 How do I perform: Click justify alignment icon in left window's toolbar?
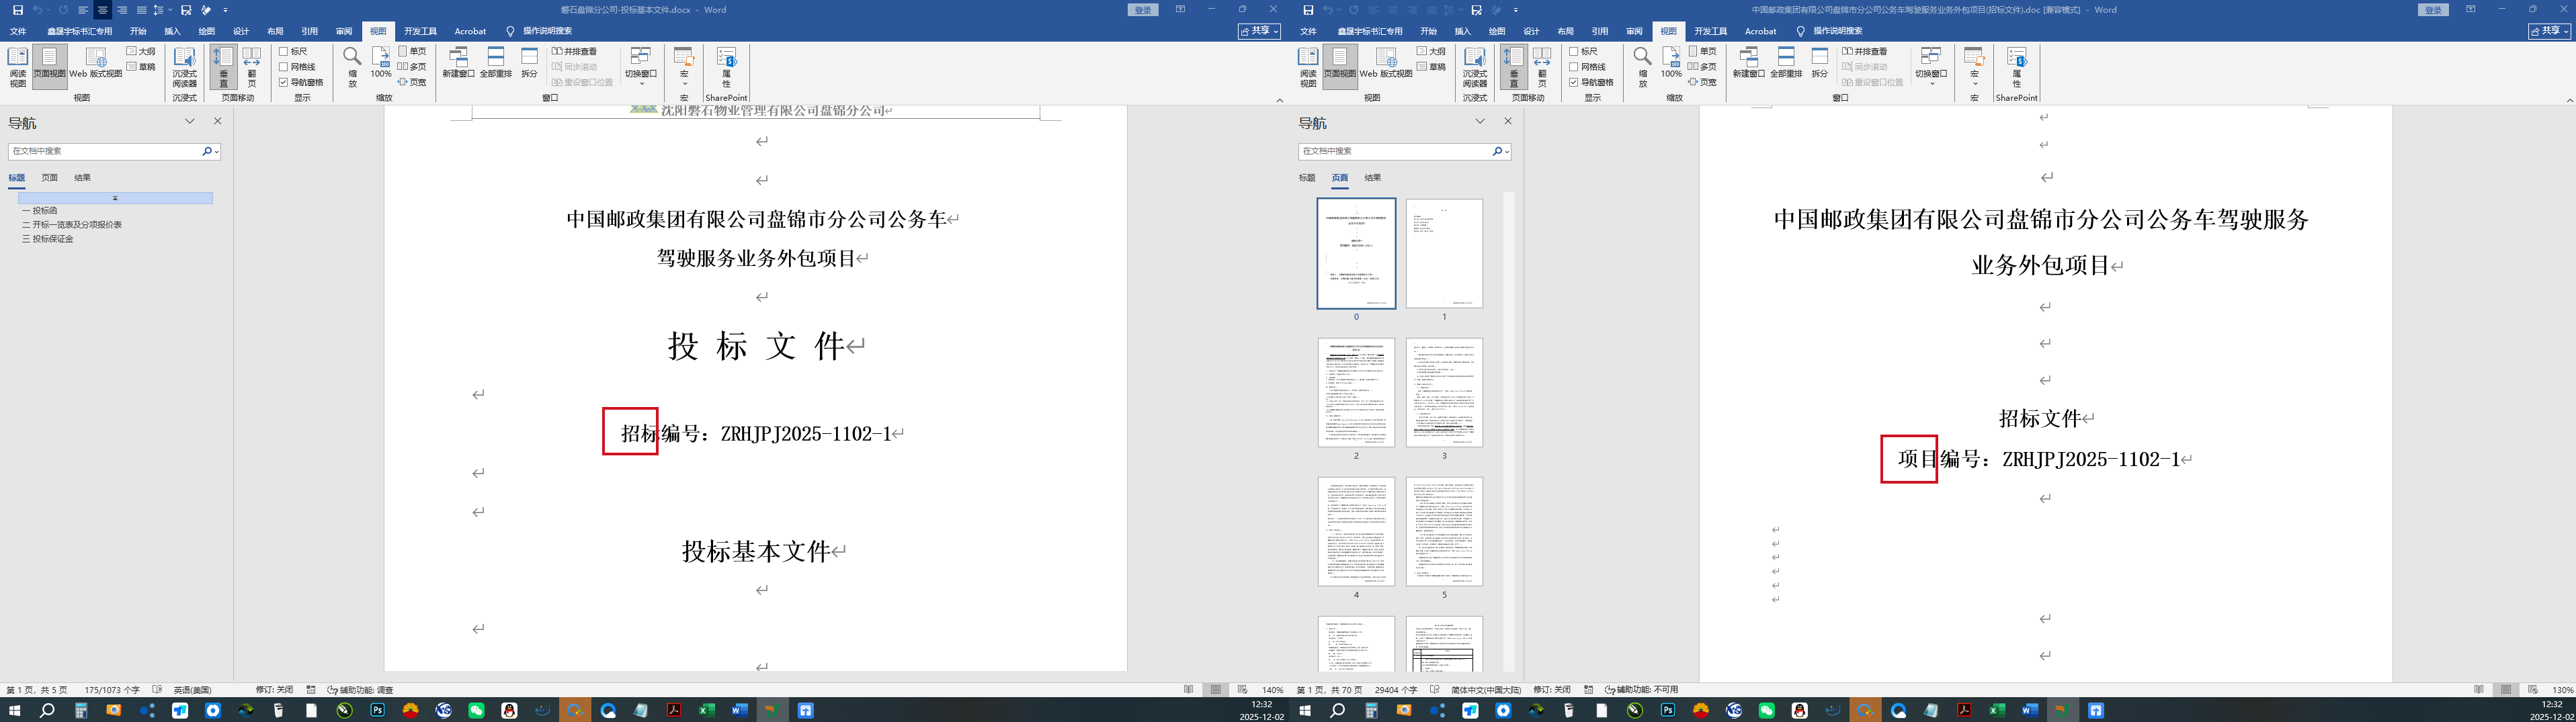tap(141, 10)
